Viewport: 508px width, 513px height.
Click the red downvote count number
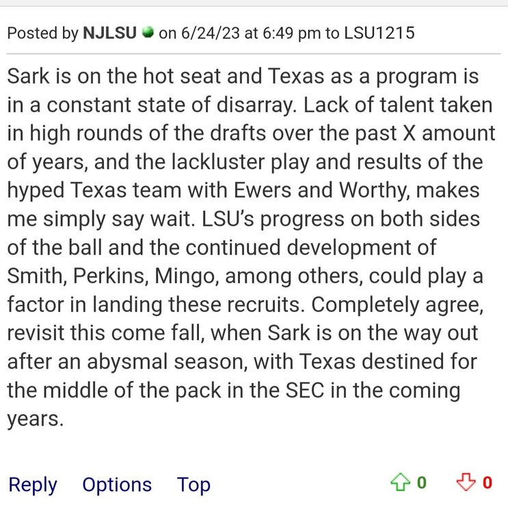click(487, 484)
